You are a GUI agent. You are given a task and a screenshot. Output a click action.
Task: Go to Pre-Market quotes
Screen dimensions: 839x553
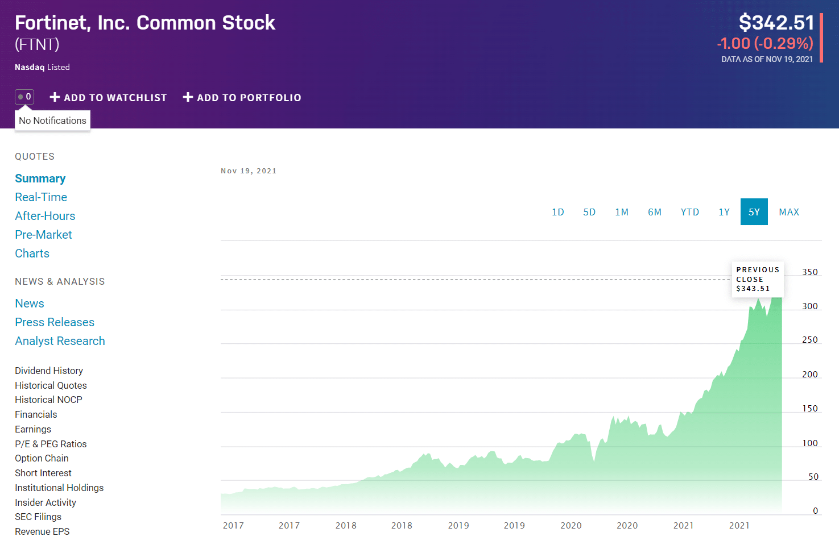point(43,235)
